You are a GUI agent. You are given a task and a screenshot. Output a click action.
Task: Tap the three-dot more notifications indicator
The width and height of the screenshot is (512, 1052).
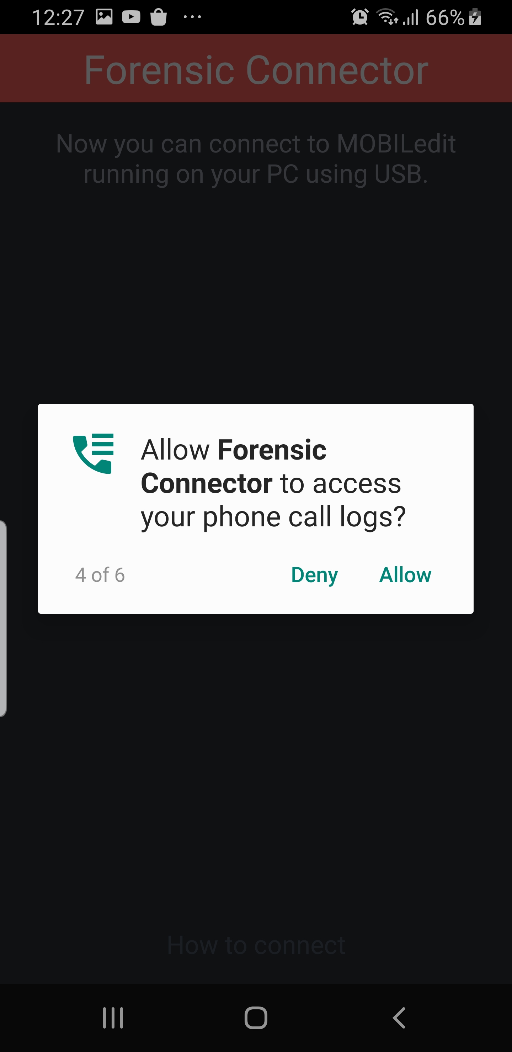click(x=192, y=17)
